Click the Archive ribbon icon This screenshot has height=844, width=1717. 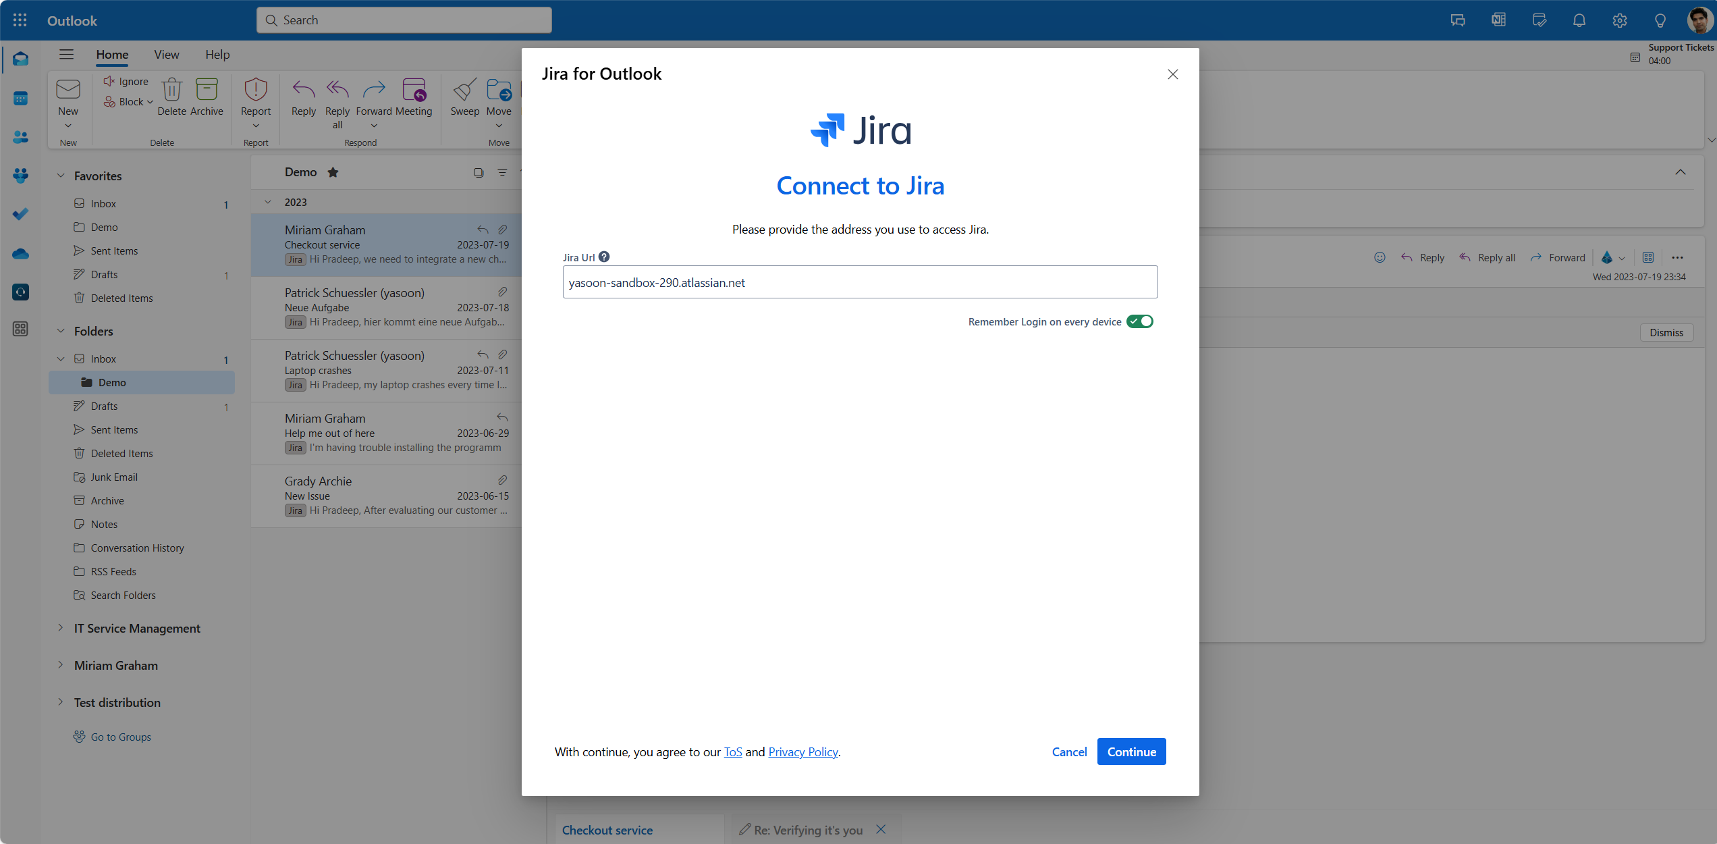pyautogui.click(x=207, y=90)
